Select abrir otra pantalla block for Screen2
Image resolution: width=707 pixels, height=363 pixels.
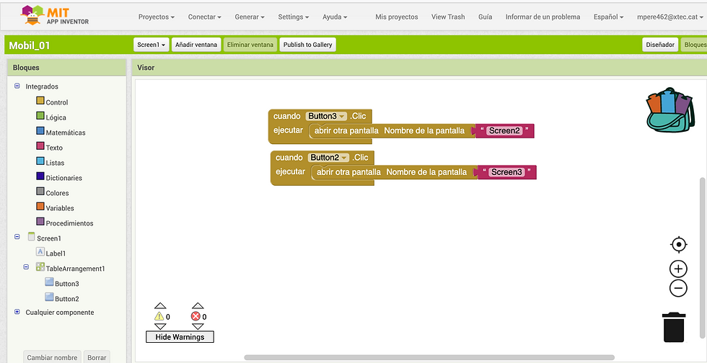(392, 130)
